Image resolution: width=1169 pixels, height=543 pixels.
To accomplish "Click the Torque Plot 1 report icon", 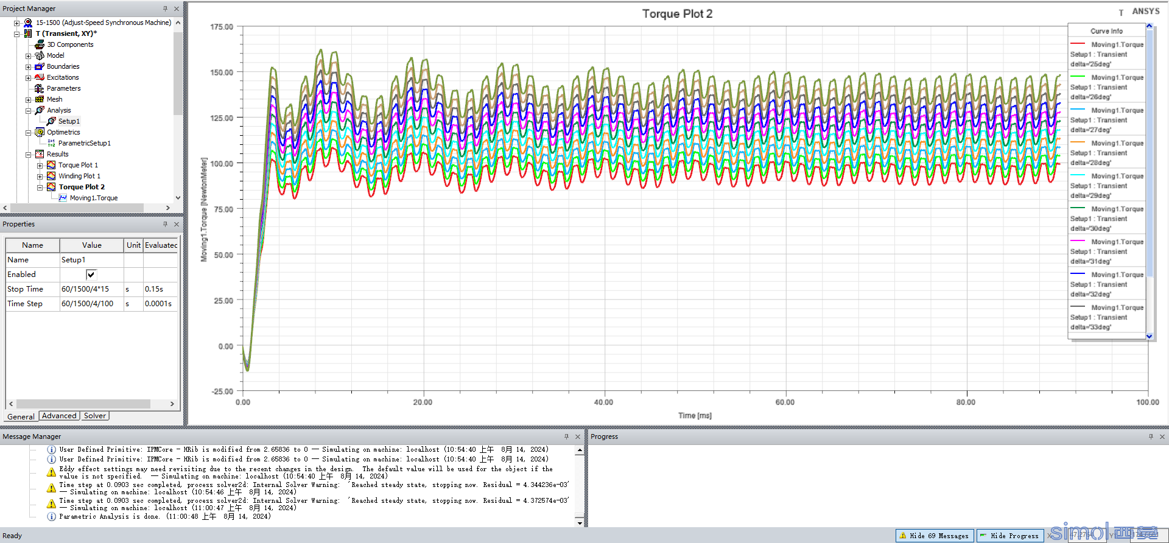I will [51, 165].
